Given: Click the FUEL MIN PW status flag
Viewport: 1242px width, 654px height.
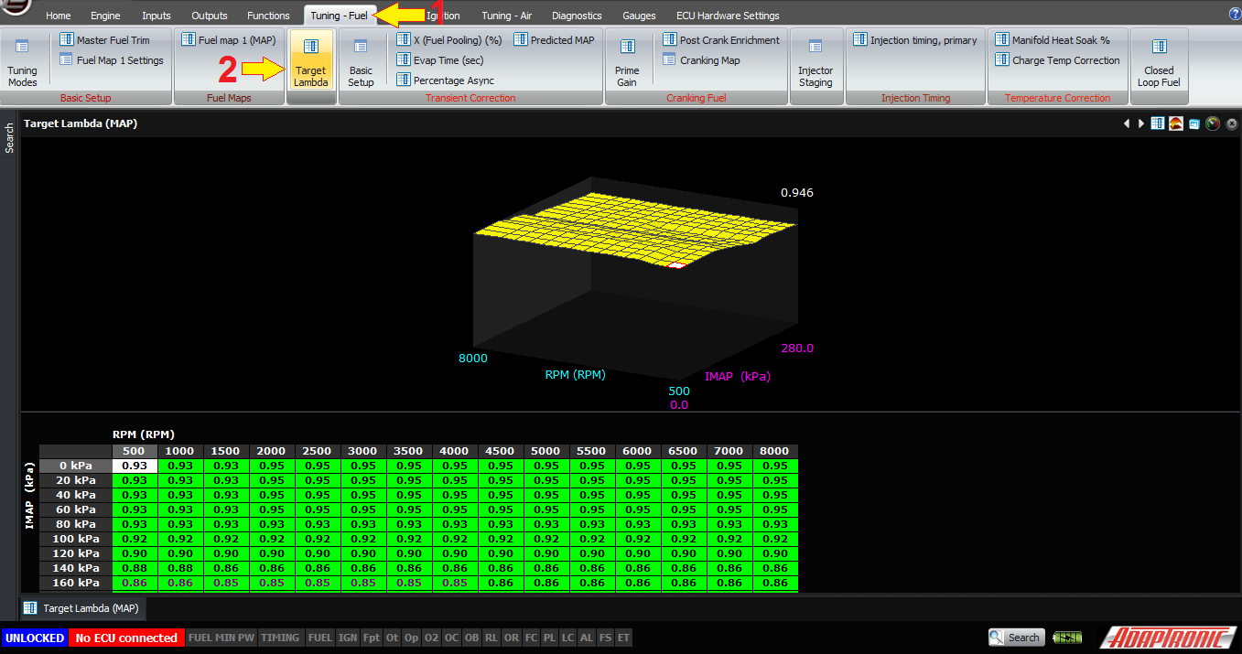Looking at the screenshot, I should [x=221, y=638].
